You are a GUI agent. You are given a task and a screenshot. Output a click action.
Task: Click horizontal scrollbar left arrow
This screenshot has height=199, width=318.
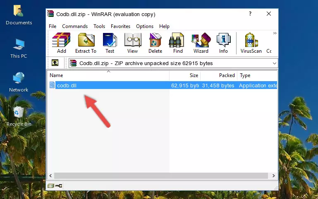(50, 176)
